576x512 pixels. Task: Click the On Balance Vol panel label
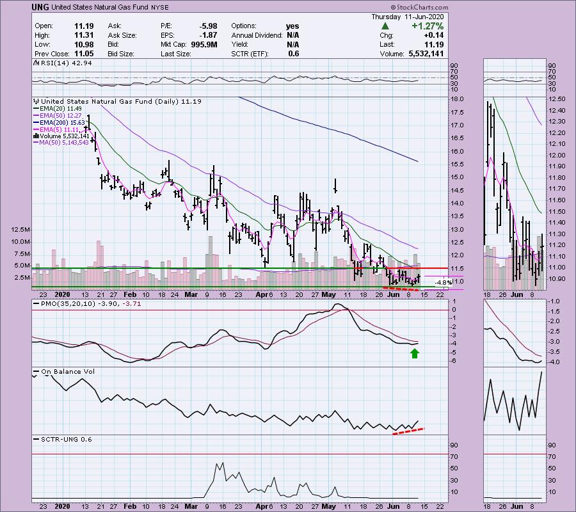tap(64, 372)
